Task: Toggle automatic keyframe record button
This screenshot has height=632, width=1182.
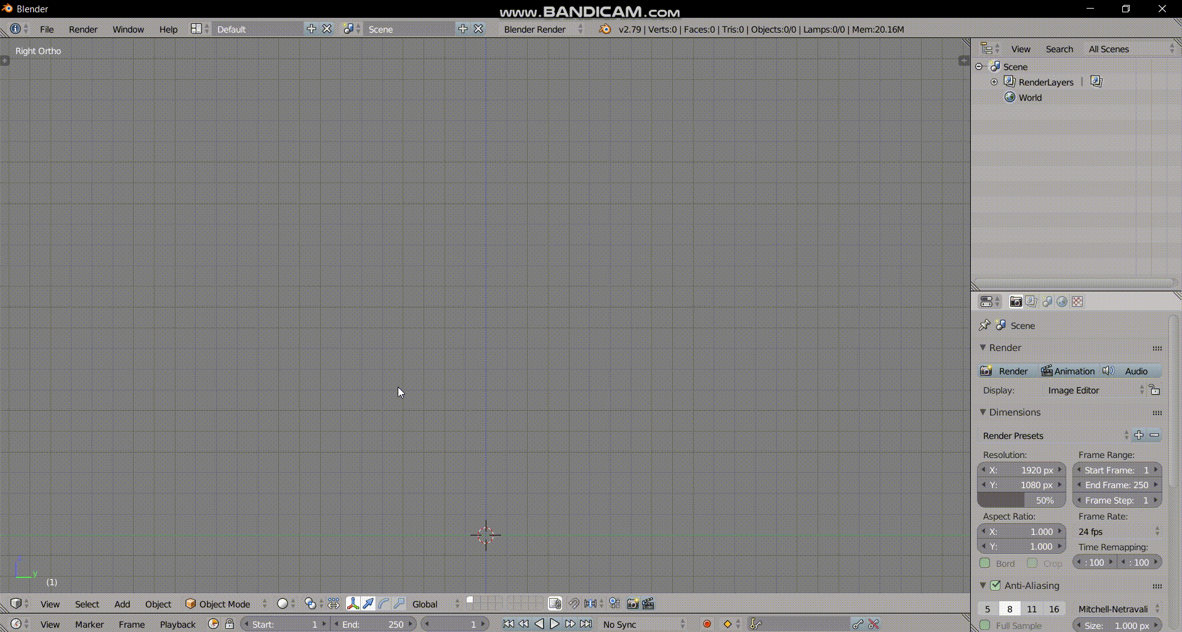Action: coord(707,624)
